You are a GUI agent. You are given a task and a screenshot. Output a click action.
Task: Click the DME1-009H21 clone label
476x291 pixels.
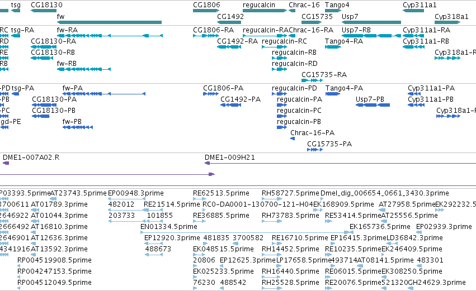230,158
